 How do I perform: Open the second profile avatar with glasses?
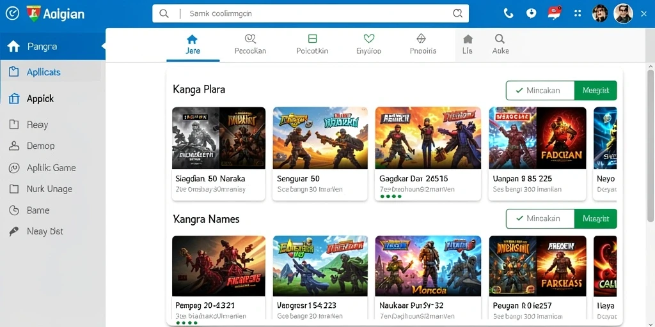pos(623,13)
